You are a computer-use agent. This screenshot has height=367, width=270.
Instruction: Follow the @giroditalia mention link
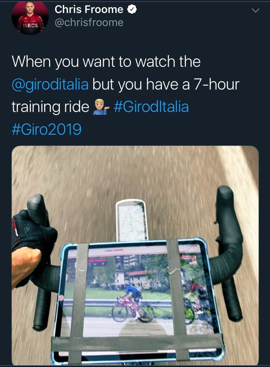point(50,84)
